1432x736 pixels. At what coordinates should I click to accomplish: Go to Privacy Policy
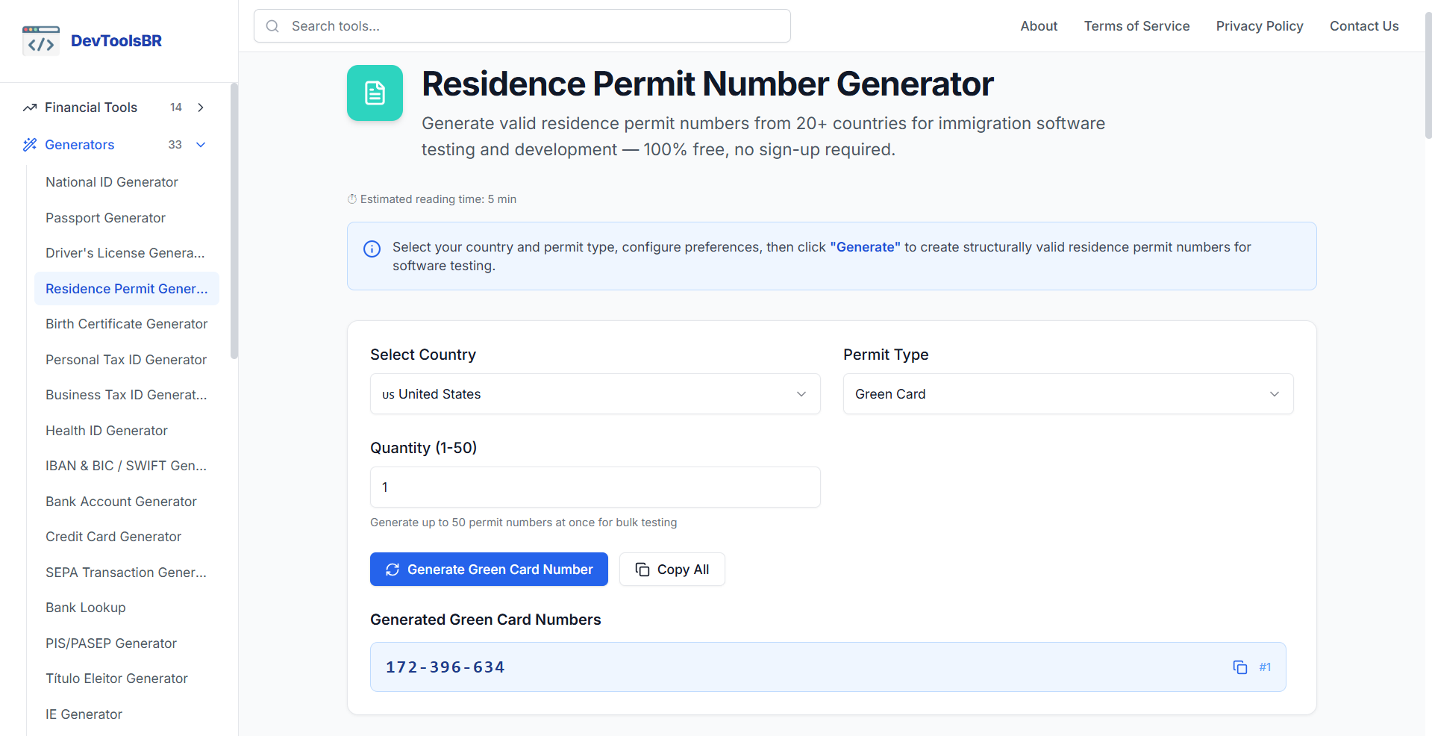(x=1259, y=26)
